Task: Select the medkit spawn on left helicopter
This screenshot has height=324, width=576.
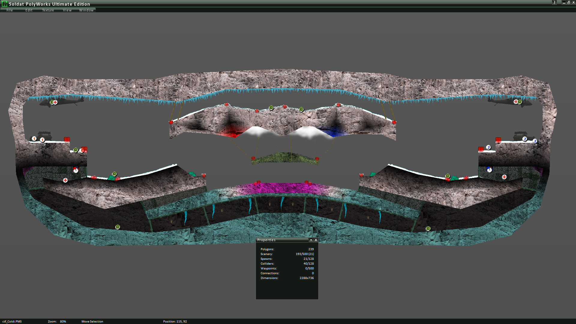Action: point(55,102)
